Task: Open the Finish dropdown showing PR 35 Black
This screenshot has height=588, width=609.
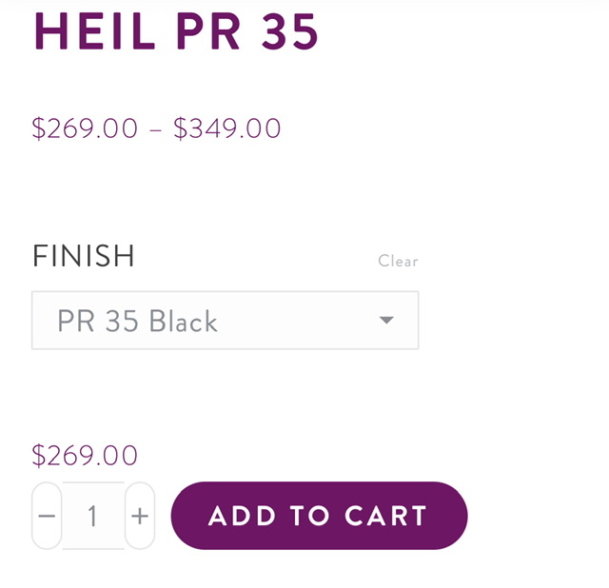Action: pos(225,321)
